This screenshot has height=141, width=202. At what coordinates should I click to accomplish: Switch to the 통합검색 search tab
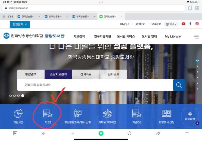[x=31, y=74]
